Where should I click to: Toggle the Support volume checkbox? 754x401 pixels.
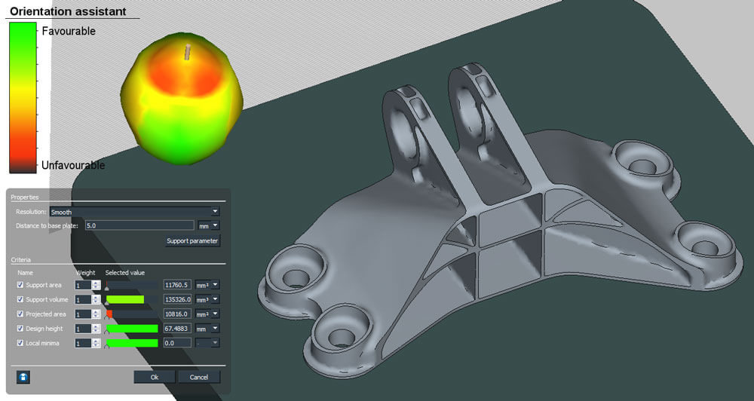[x=20, y=299]
